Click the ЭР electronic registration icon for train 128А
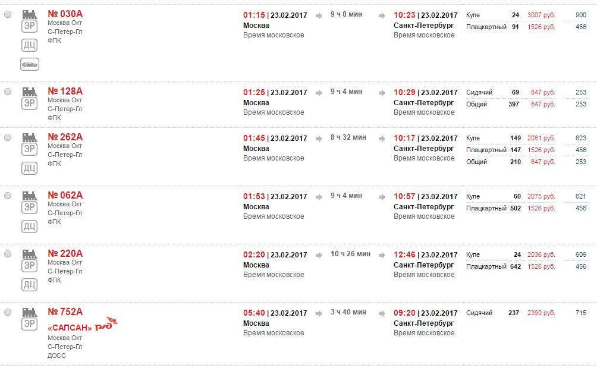 [x=30, y=103]
